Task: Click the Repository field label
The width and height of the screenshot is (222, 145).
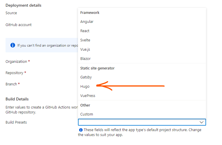Action: (x=14, y=73)
